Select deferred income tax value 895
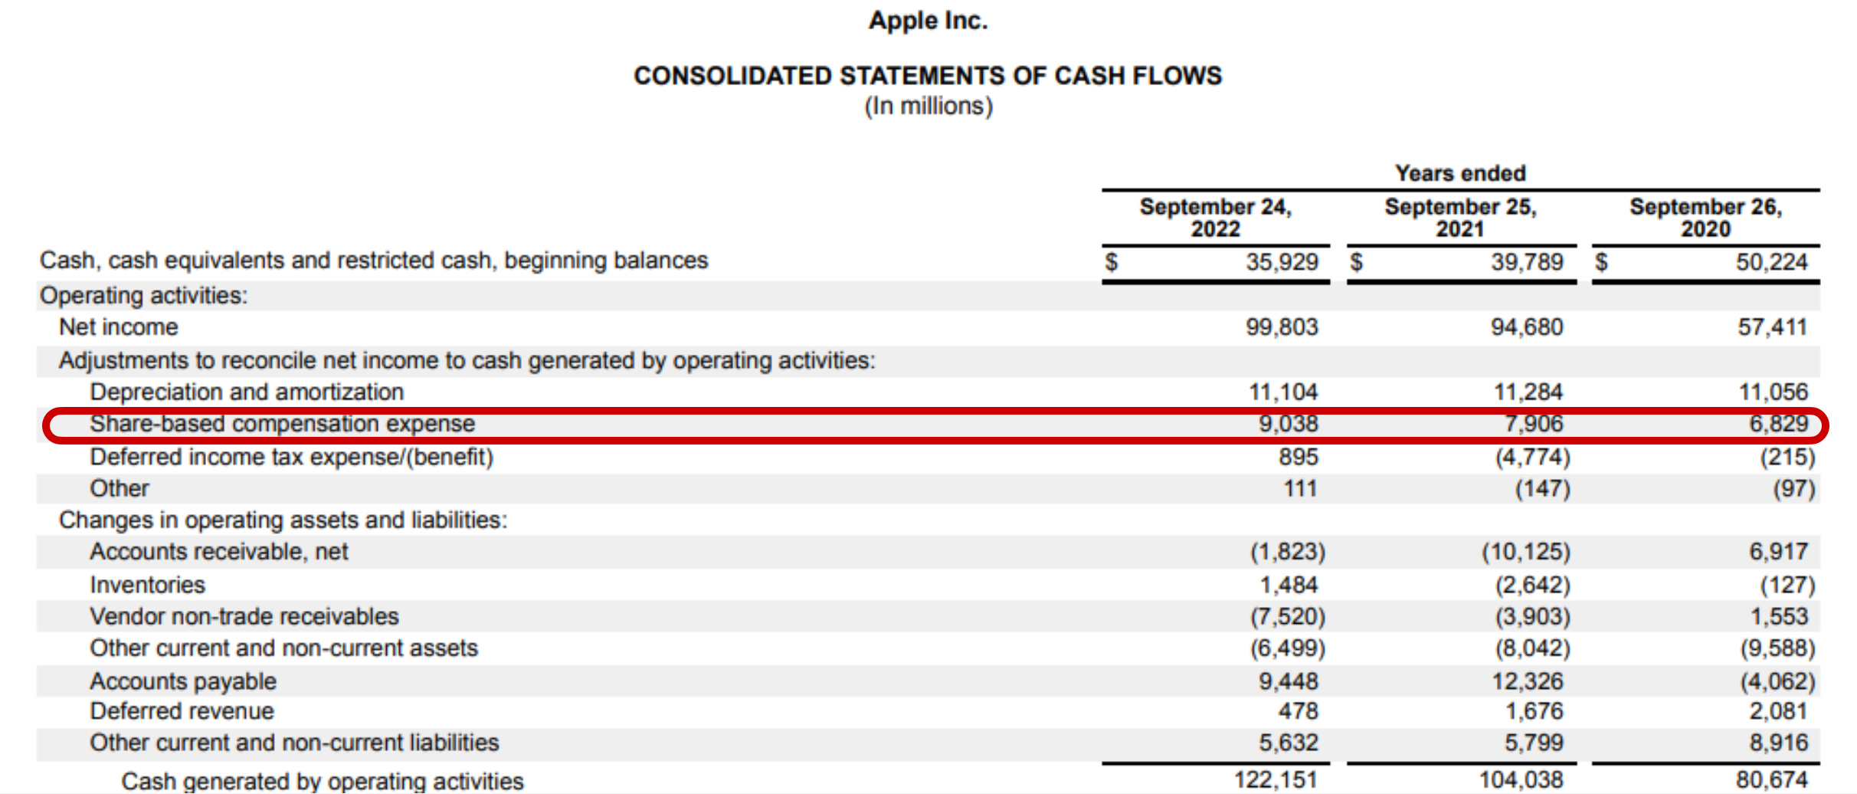Viewport: 1857px width, 794px height. [x=1299, y=458]
